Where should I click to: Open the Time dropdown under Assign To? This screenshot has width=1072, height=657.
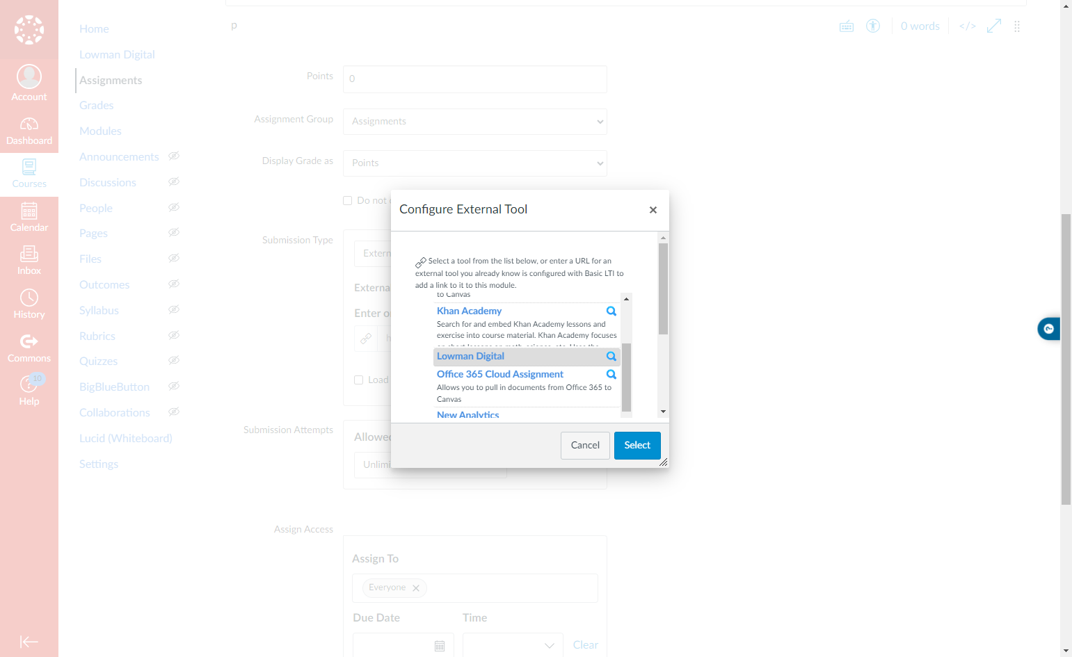point(513,646)
